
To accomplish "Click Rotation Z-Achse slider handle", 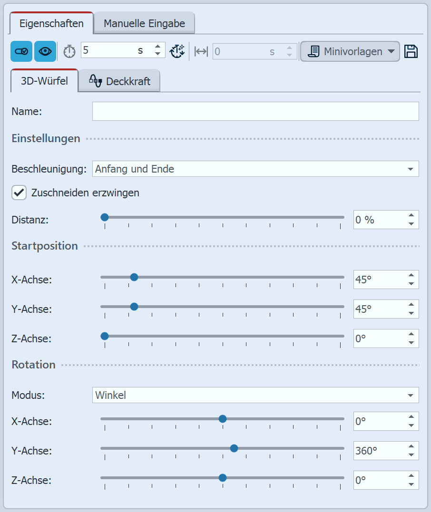I will pos(223,478).
